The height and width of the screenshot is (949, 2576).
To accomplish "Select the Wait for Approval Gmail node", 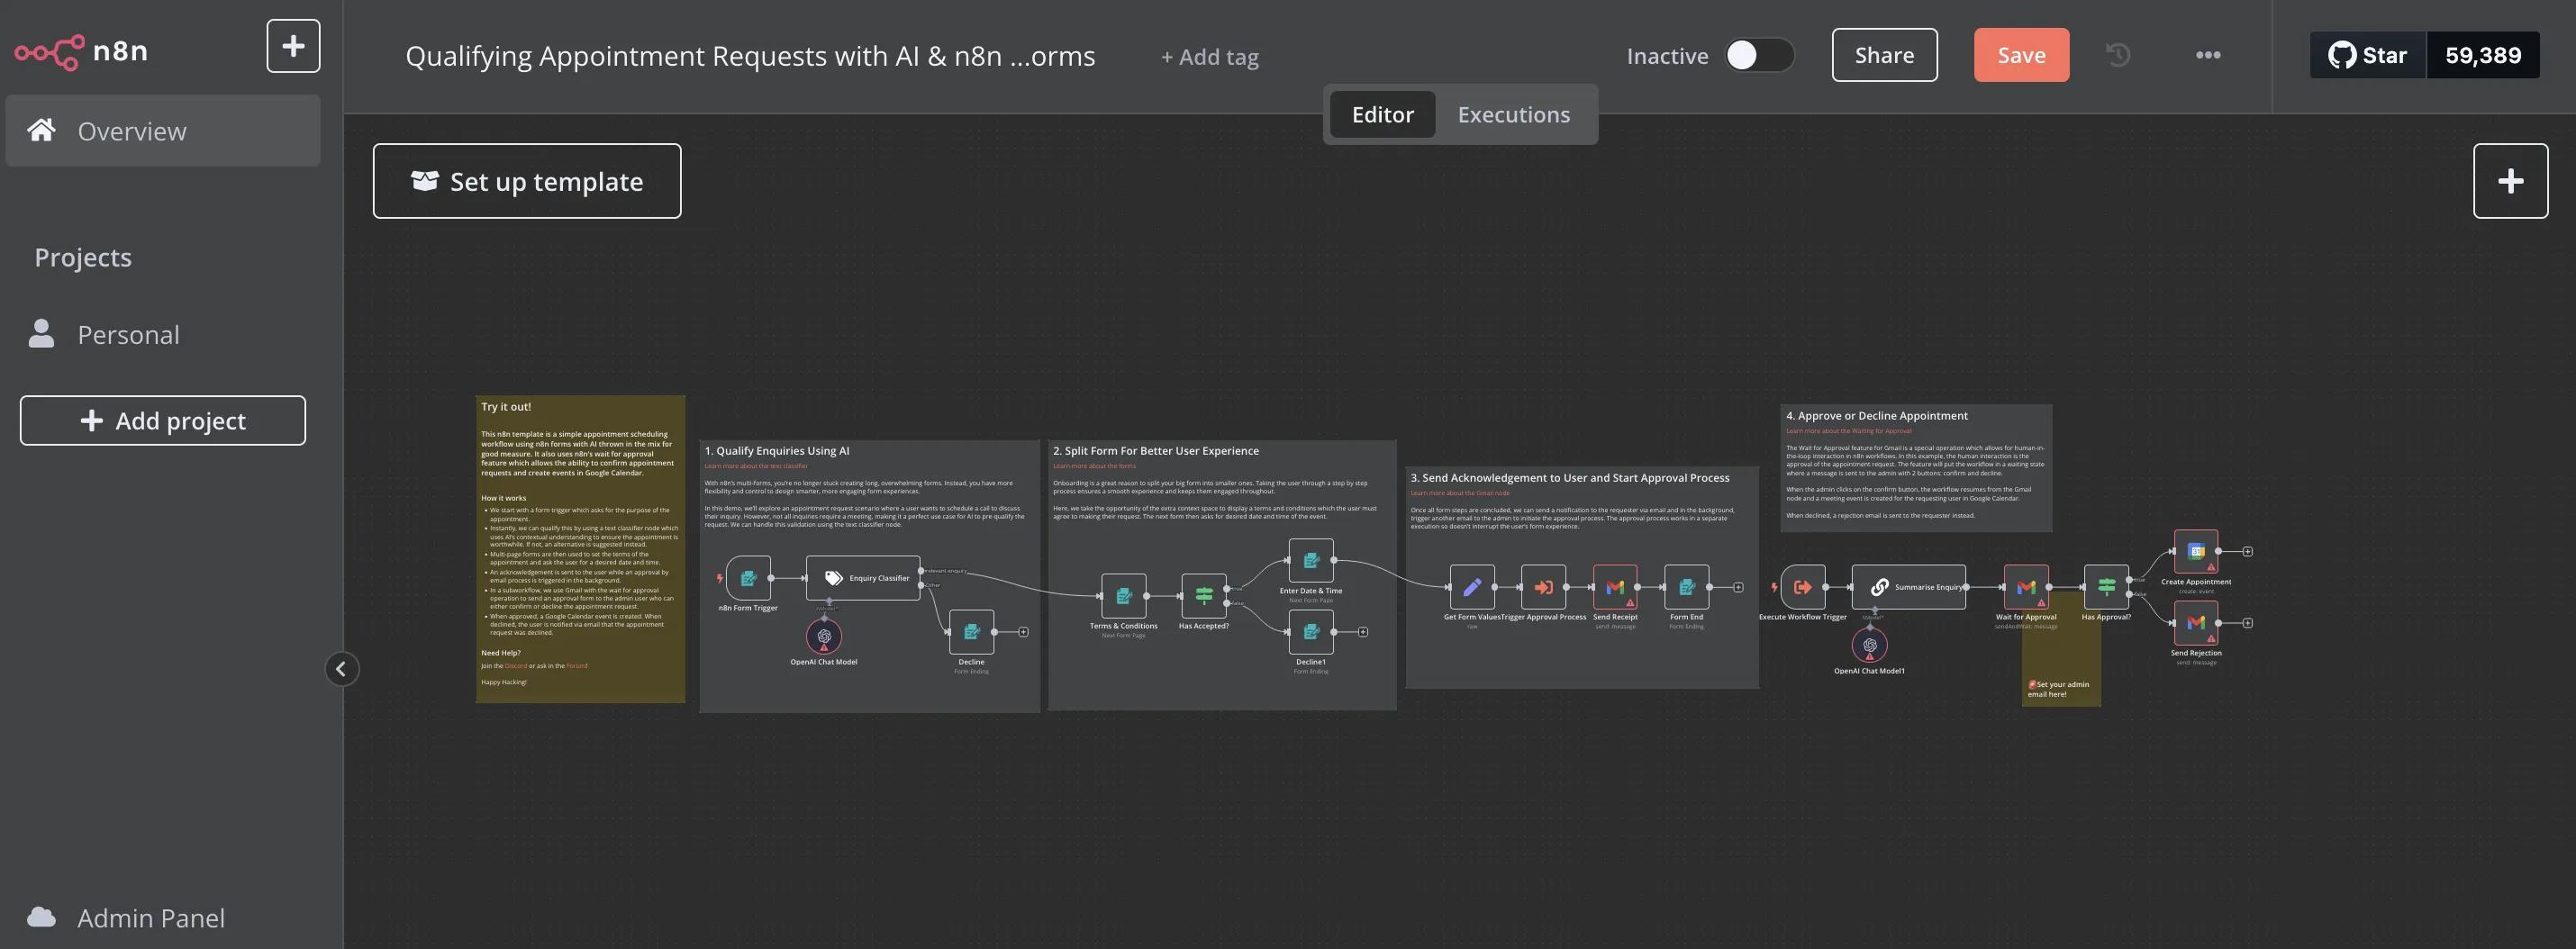I will pyautogui.click(x=2026, y=587).
